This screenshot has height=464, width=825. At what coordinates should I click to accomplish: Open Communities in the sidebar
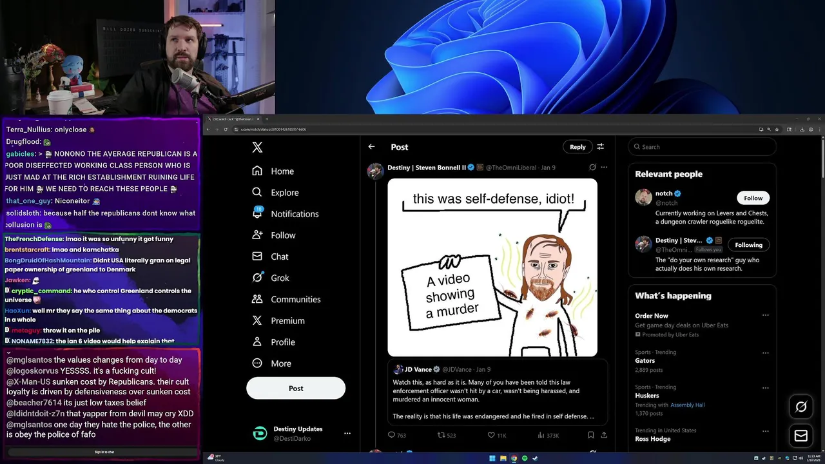[286, 299]
